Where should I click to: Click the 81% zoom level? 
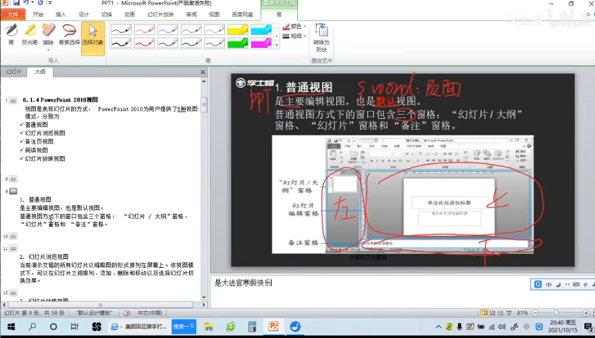click(522, 313)
